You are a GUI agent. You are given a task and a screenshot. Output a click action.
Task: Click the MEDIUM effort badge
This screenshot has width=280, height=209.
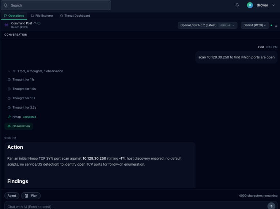pyautogui.click(x=224, y=25)
